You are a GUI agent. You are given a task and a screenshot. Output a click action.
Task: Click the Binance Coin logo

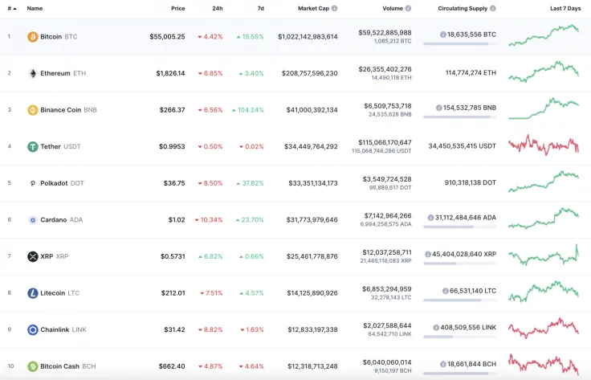click(33, 110)
